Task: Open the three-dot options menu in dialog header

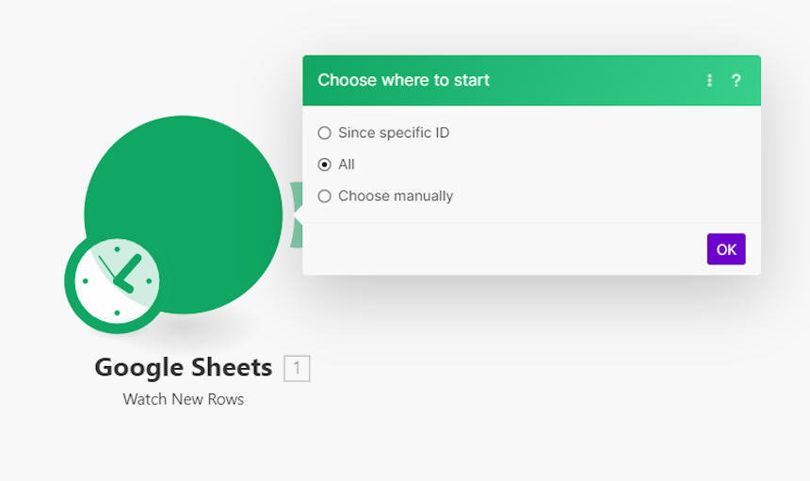Action: (709, 80)
